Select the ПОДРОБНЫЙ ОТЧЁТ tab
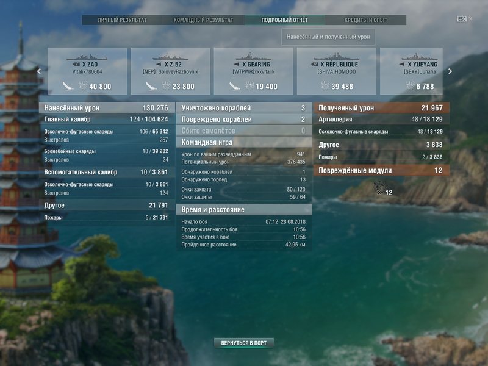The width and height of the screenshot is (488, 366). coord(284,20)
